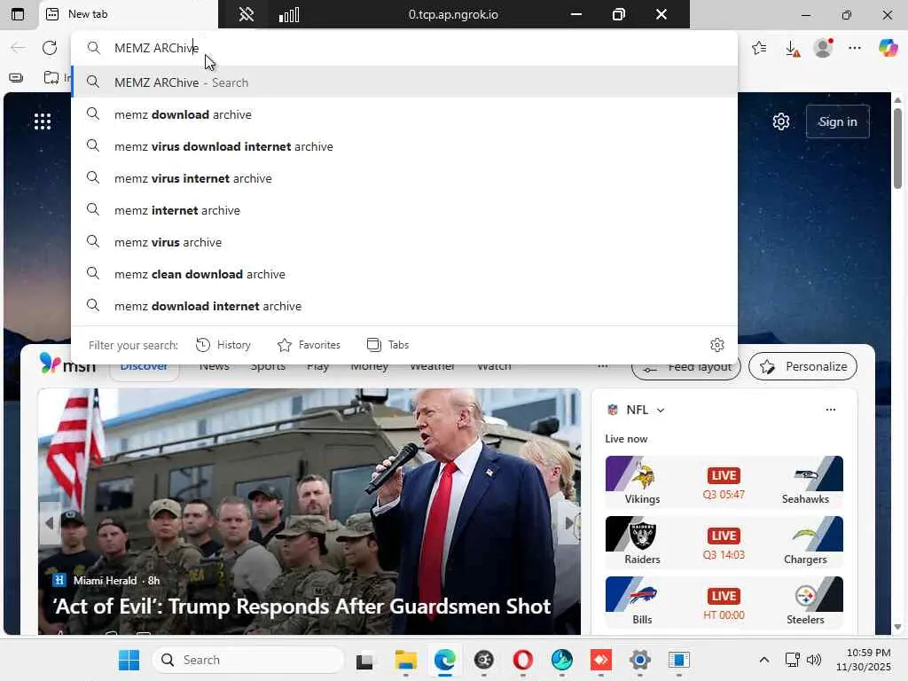Choose 'memz virus download internet archive' suggestion

[404, 146]
